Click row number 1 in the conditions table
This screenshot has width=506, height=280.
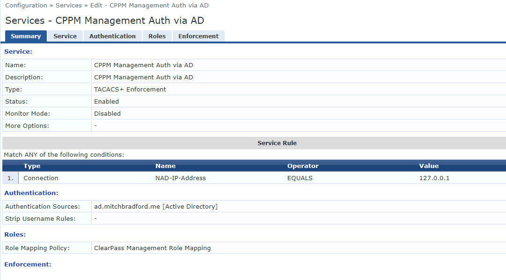[x=10, y=178]
